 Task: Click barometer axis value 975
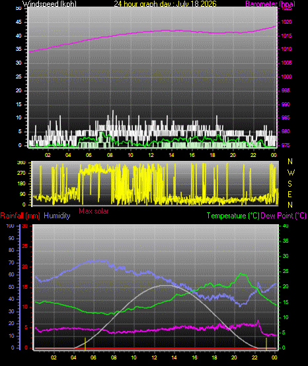click(x=286, y=145)
